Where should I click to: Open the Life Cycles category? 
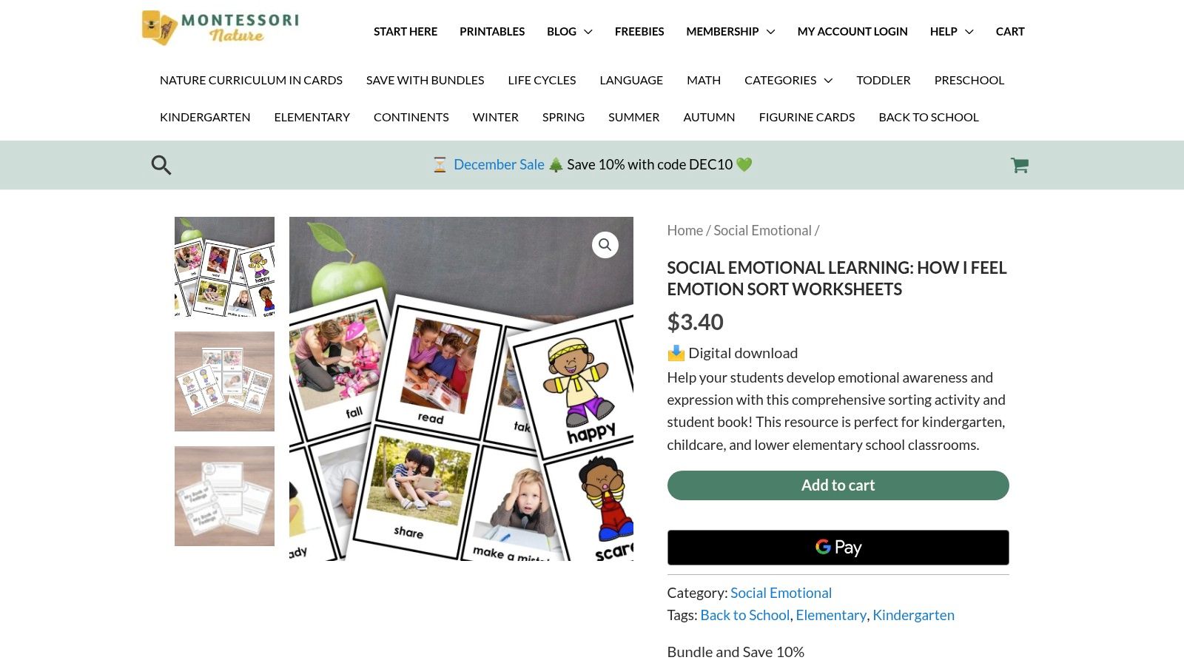pyautogui.click(x=542, y=80)
